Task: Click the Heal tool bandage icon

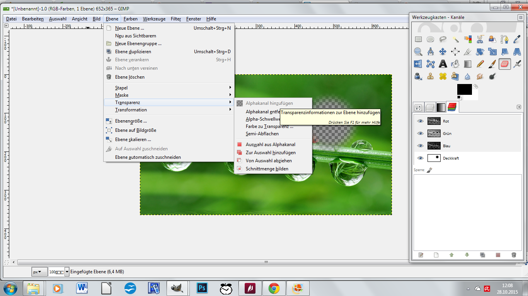Action: click(x=443, y=76)
